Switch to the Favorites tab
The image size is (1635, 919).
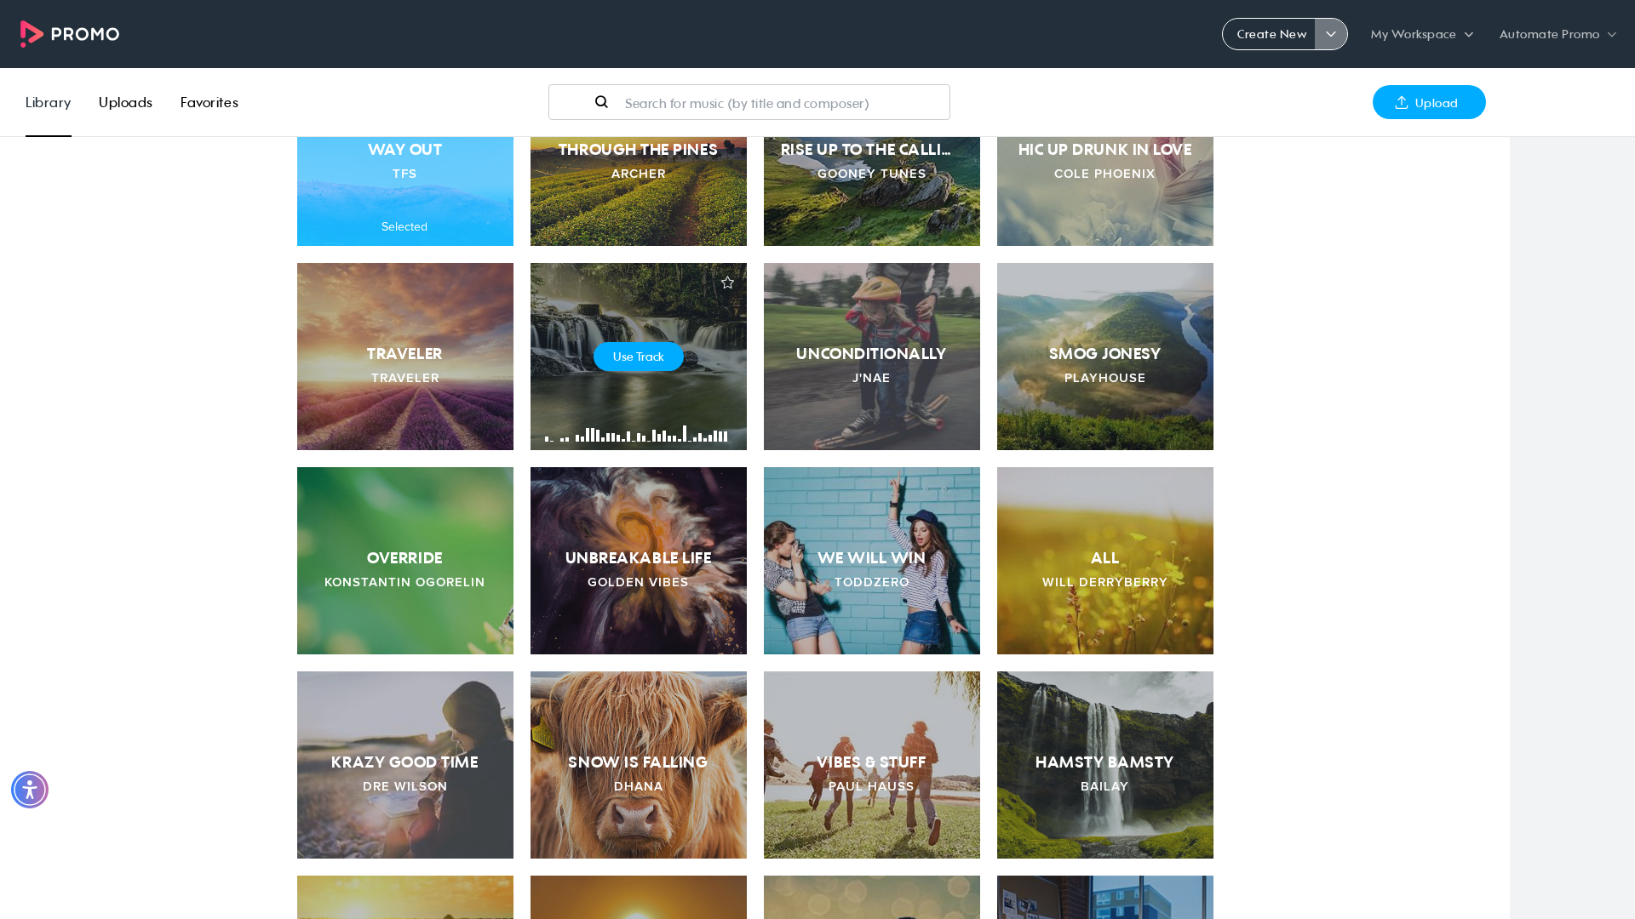point(209,102)
